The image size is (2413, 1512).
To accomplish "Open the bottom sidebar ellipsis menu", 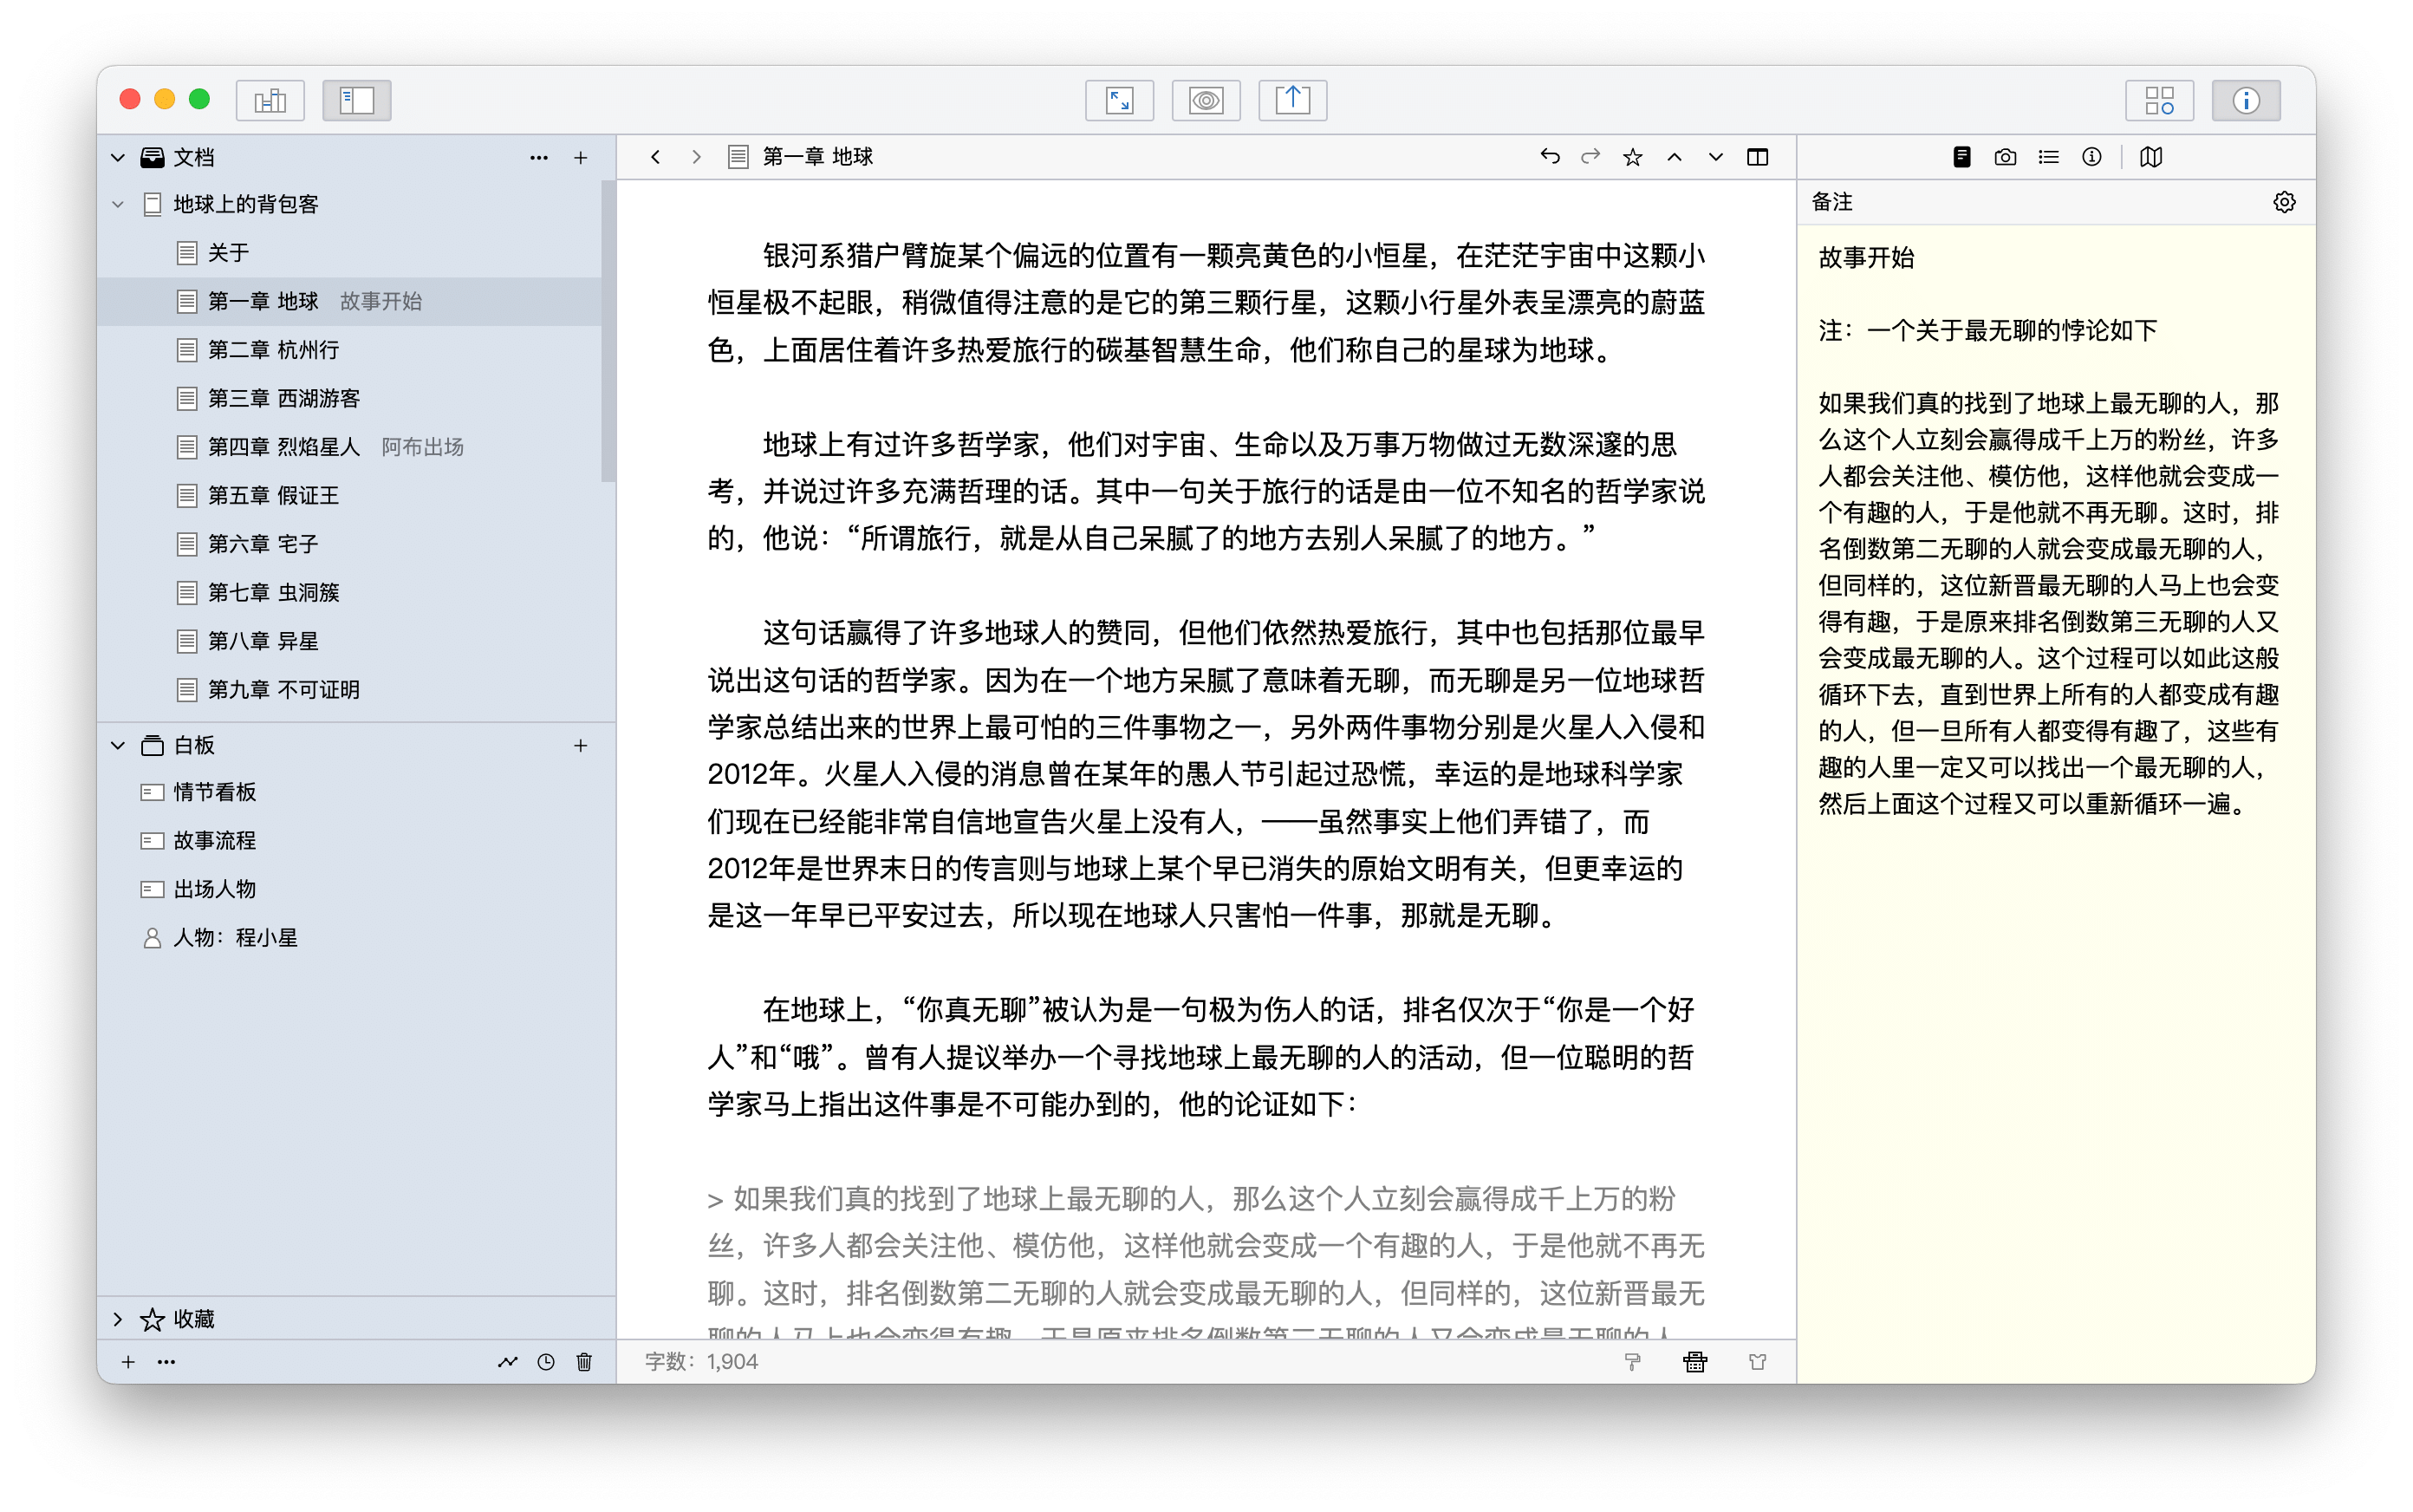I will click(x=167, y=1361).
